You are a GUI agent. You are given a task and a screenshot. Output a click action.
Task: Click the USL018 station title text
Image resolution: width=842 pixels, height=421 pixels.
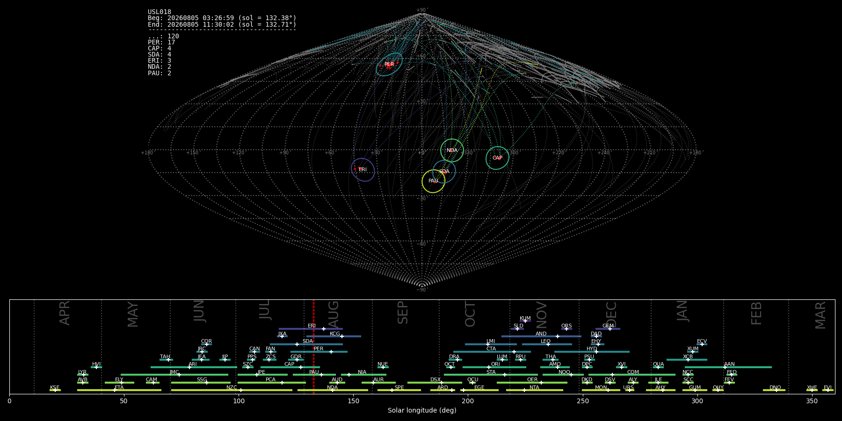click(x=160, y=12)
